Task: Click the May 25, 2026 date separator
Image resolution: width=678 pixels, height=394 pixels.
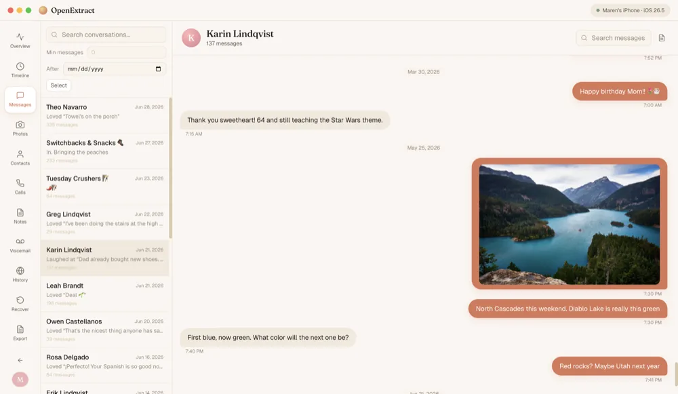Action: tap(423, 148)
